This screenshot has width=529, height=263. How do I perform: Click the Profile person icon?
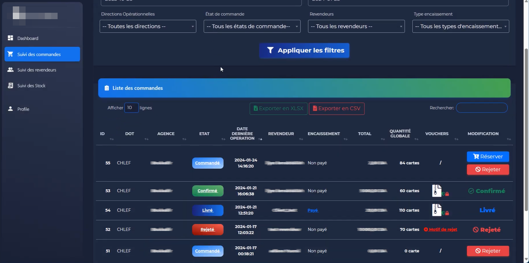(10, 109)
